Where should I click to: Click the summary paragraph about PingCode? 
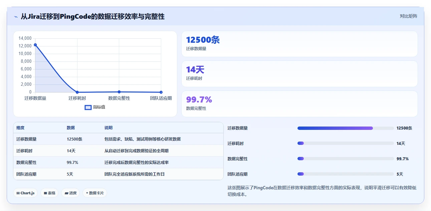coord(322,191)
